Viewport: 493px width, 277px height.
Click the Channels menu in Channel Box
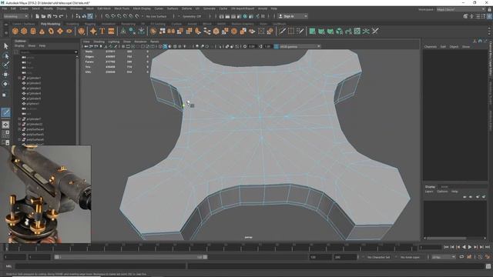click(430, 46)
